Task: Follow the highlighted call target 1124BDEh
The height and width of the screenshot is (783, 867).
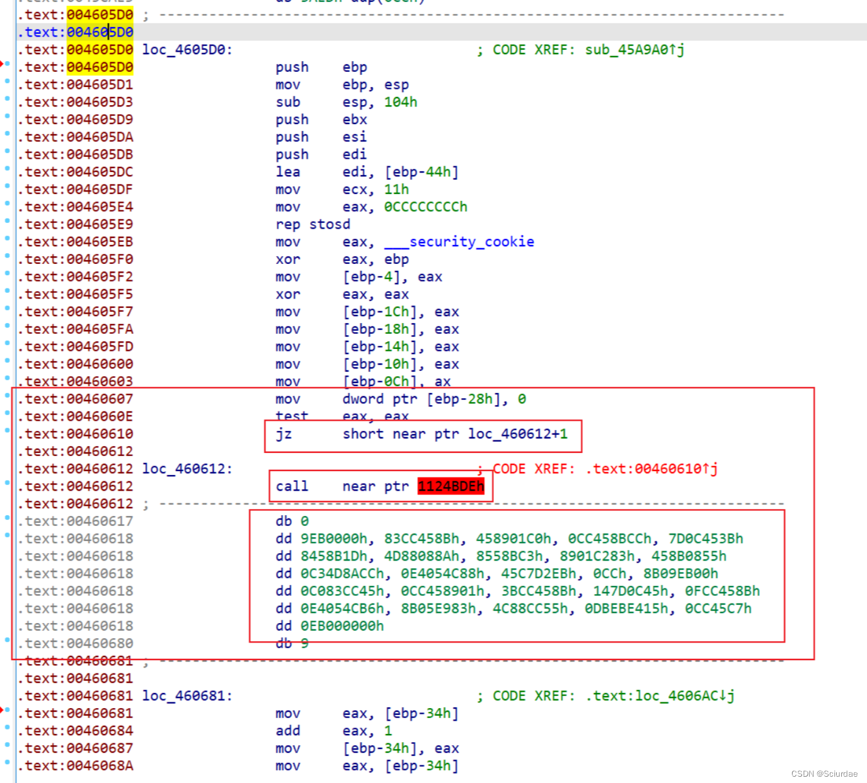Action: [450, 486]
